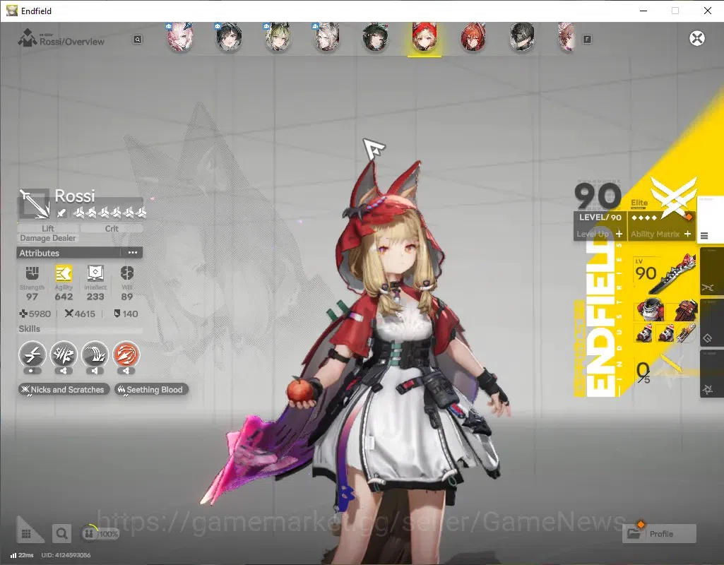The width and height of the screenshot is (724, 565).
Task: Open the Profile folder button
Action: pos(659,534)
